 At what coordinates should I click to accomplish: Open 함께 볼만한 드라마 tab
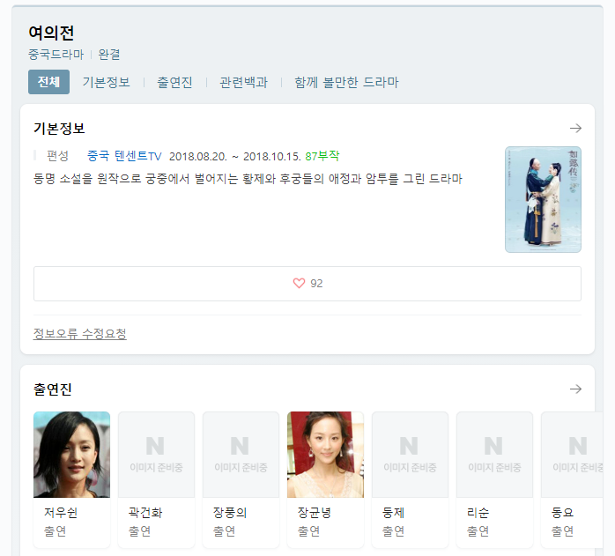[x=346, y=82]
